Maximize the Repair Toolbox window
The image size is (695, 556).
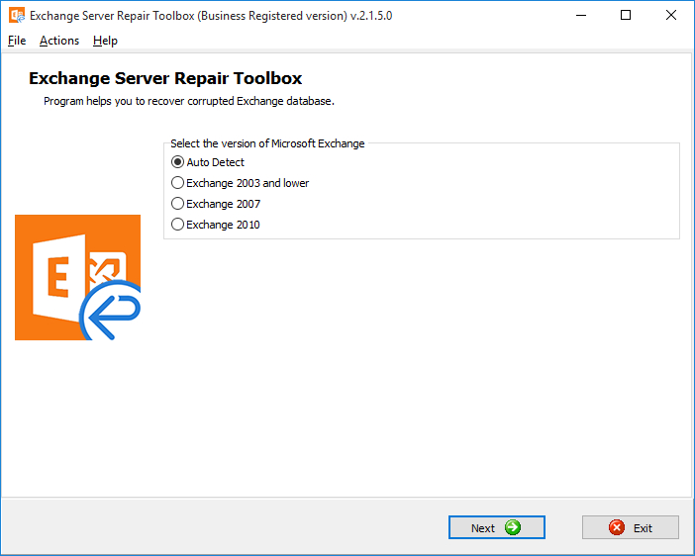[x=625, y=16]
